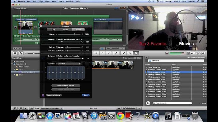Select Mystery Accents 03.caf in sound list
The image size is (218, 122).
point(176,72)
